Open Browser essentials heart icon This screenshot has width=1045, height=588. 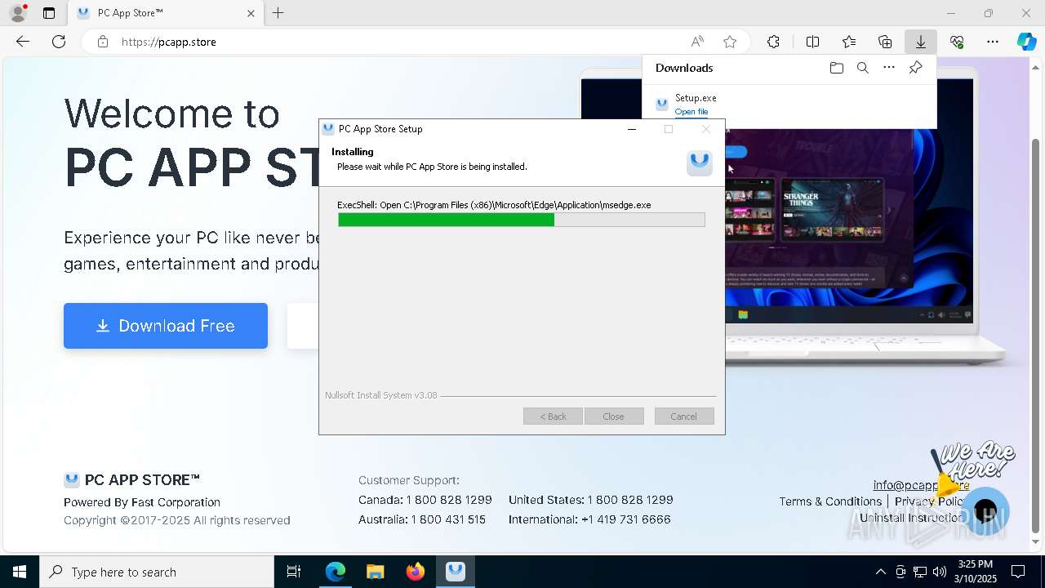point(957,42)
